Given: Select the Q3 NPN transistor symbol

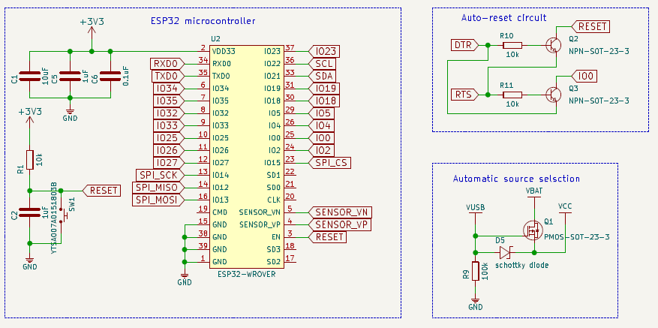Looking at the screenshot, I should pyautogui.click(x=554, y=95).
